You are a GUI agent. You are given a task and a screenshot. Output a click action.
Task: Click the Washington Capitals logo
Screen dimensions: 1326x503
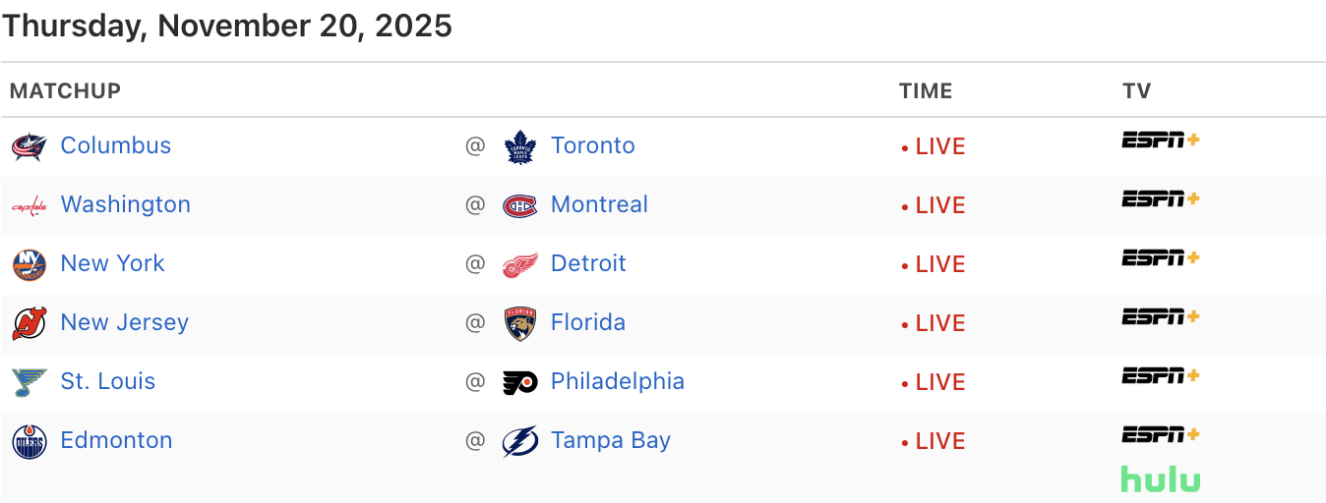pyautogui.click(x=29, y=205)
